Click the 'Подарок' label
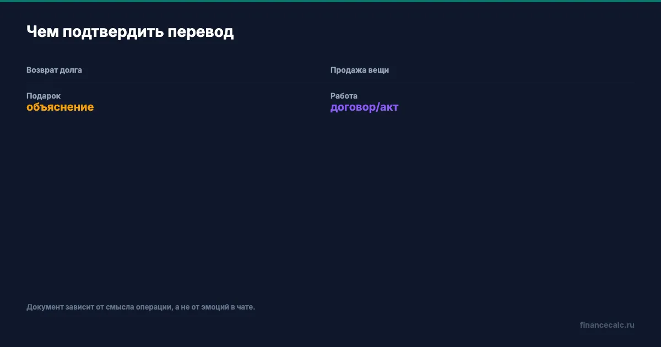The height and width of the screenshot is (347, 661). (44, 96)
